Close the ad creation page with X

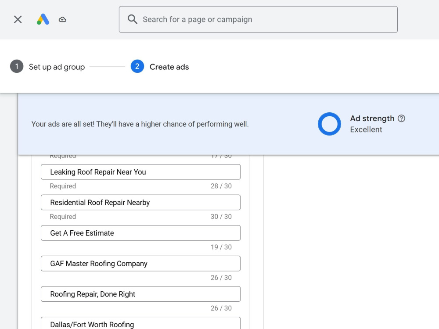click(x=18, y=20)
